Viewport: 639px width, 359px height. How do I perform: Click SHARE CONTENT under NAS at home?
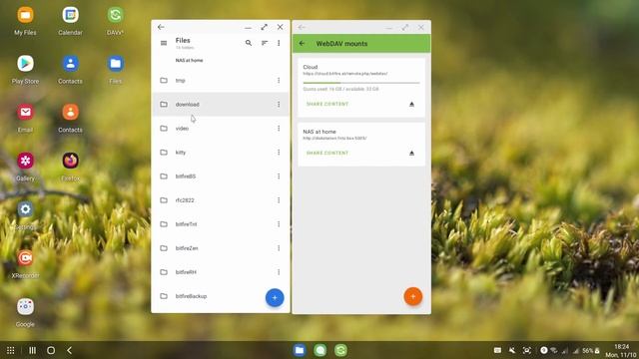coord(327,153)
